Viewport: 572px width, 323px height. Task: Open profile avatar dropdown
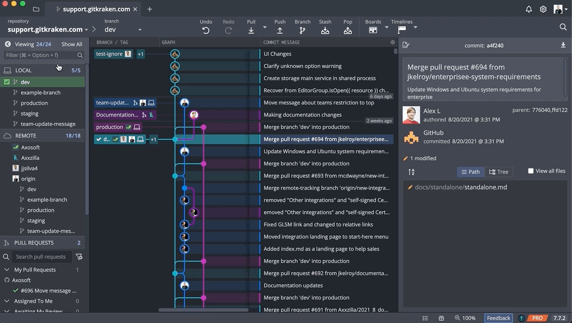pyautogui.click(x=560, y=9)
